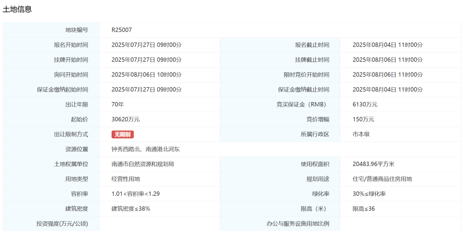This screenshot has height=231, width=462.
Task: Select the deposit value 6130万元
Action: [x=365, y=105]
